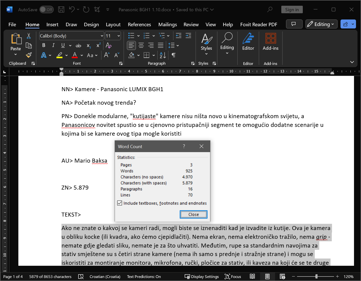Expand Paste options arrow
The height and width of the screenshot is (281, 361).
[15, 54]
